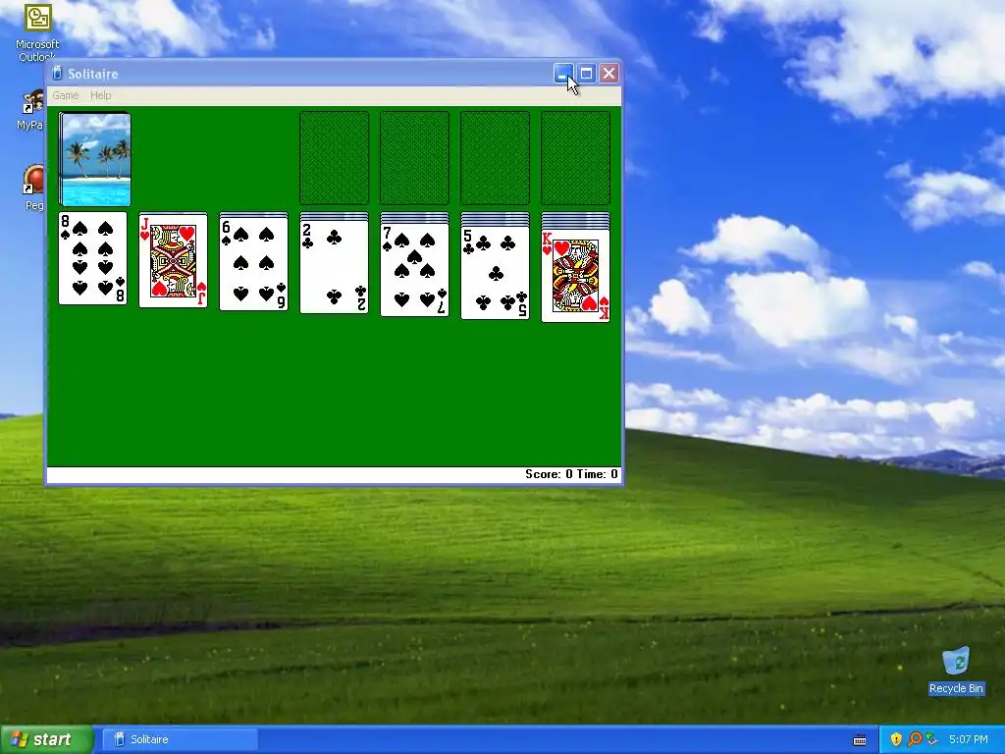The width and height of the screenshot is (1005, 754).
Task: Pick the 6 of spades card
Action: [254, 263]
